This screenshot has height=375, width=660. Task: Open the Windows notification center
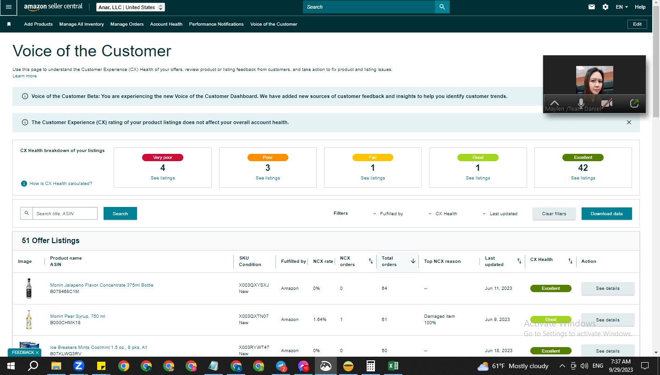(645, 366)
